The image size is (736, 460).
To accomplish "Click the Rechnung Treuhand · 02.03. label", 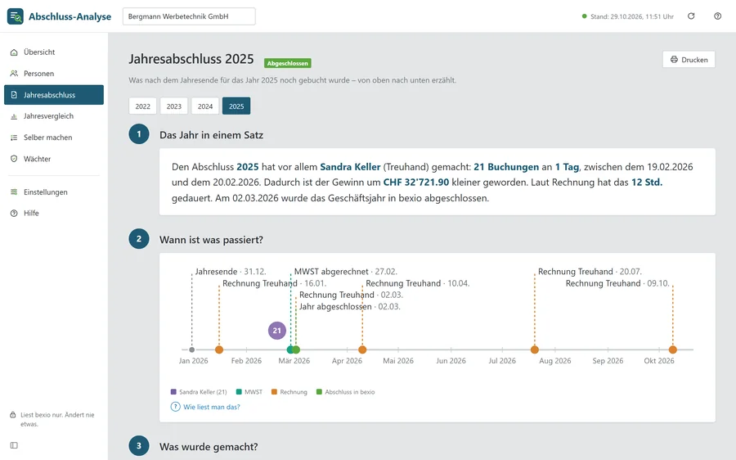I will pos(351,295).
